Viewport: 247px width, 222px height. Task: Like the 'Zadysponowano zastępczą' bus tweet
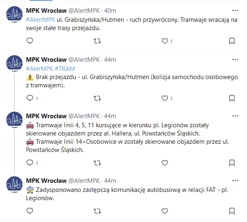click(x=165, y=211)
